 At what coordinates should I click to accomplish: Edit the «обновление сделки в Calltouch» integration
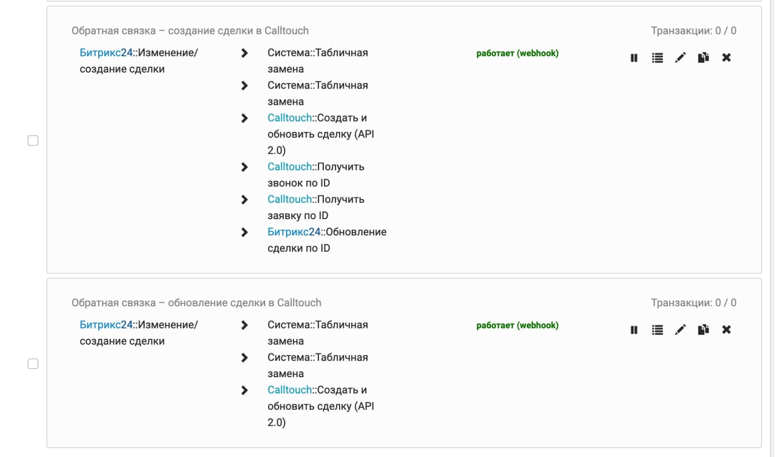[681, 330]
